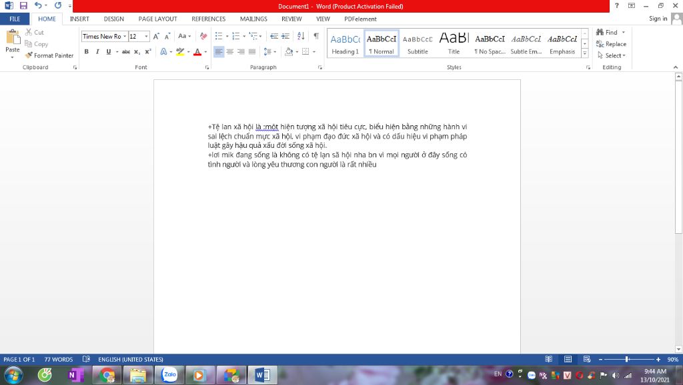The image size is (683, 385).
Task: Open Find in Editing group
Action: (x=607, y=32)
